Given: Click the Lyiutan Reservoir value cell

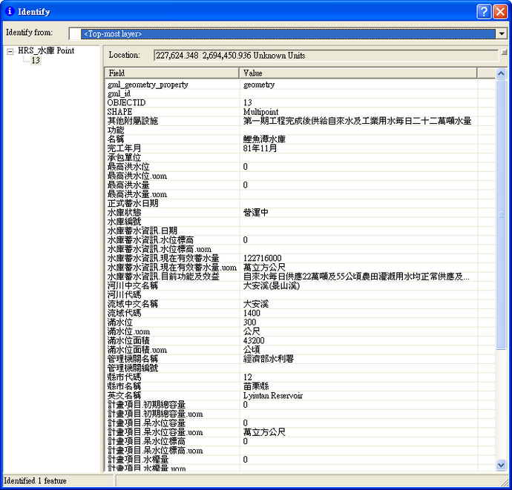Looking at the screenshot, I should point(273,396).
